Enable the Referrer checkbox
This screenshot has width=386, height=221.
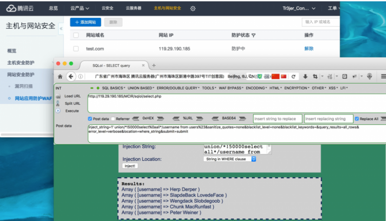pyautogui.click(x=113, y=119)
